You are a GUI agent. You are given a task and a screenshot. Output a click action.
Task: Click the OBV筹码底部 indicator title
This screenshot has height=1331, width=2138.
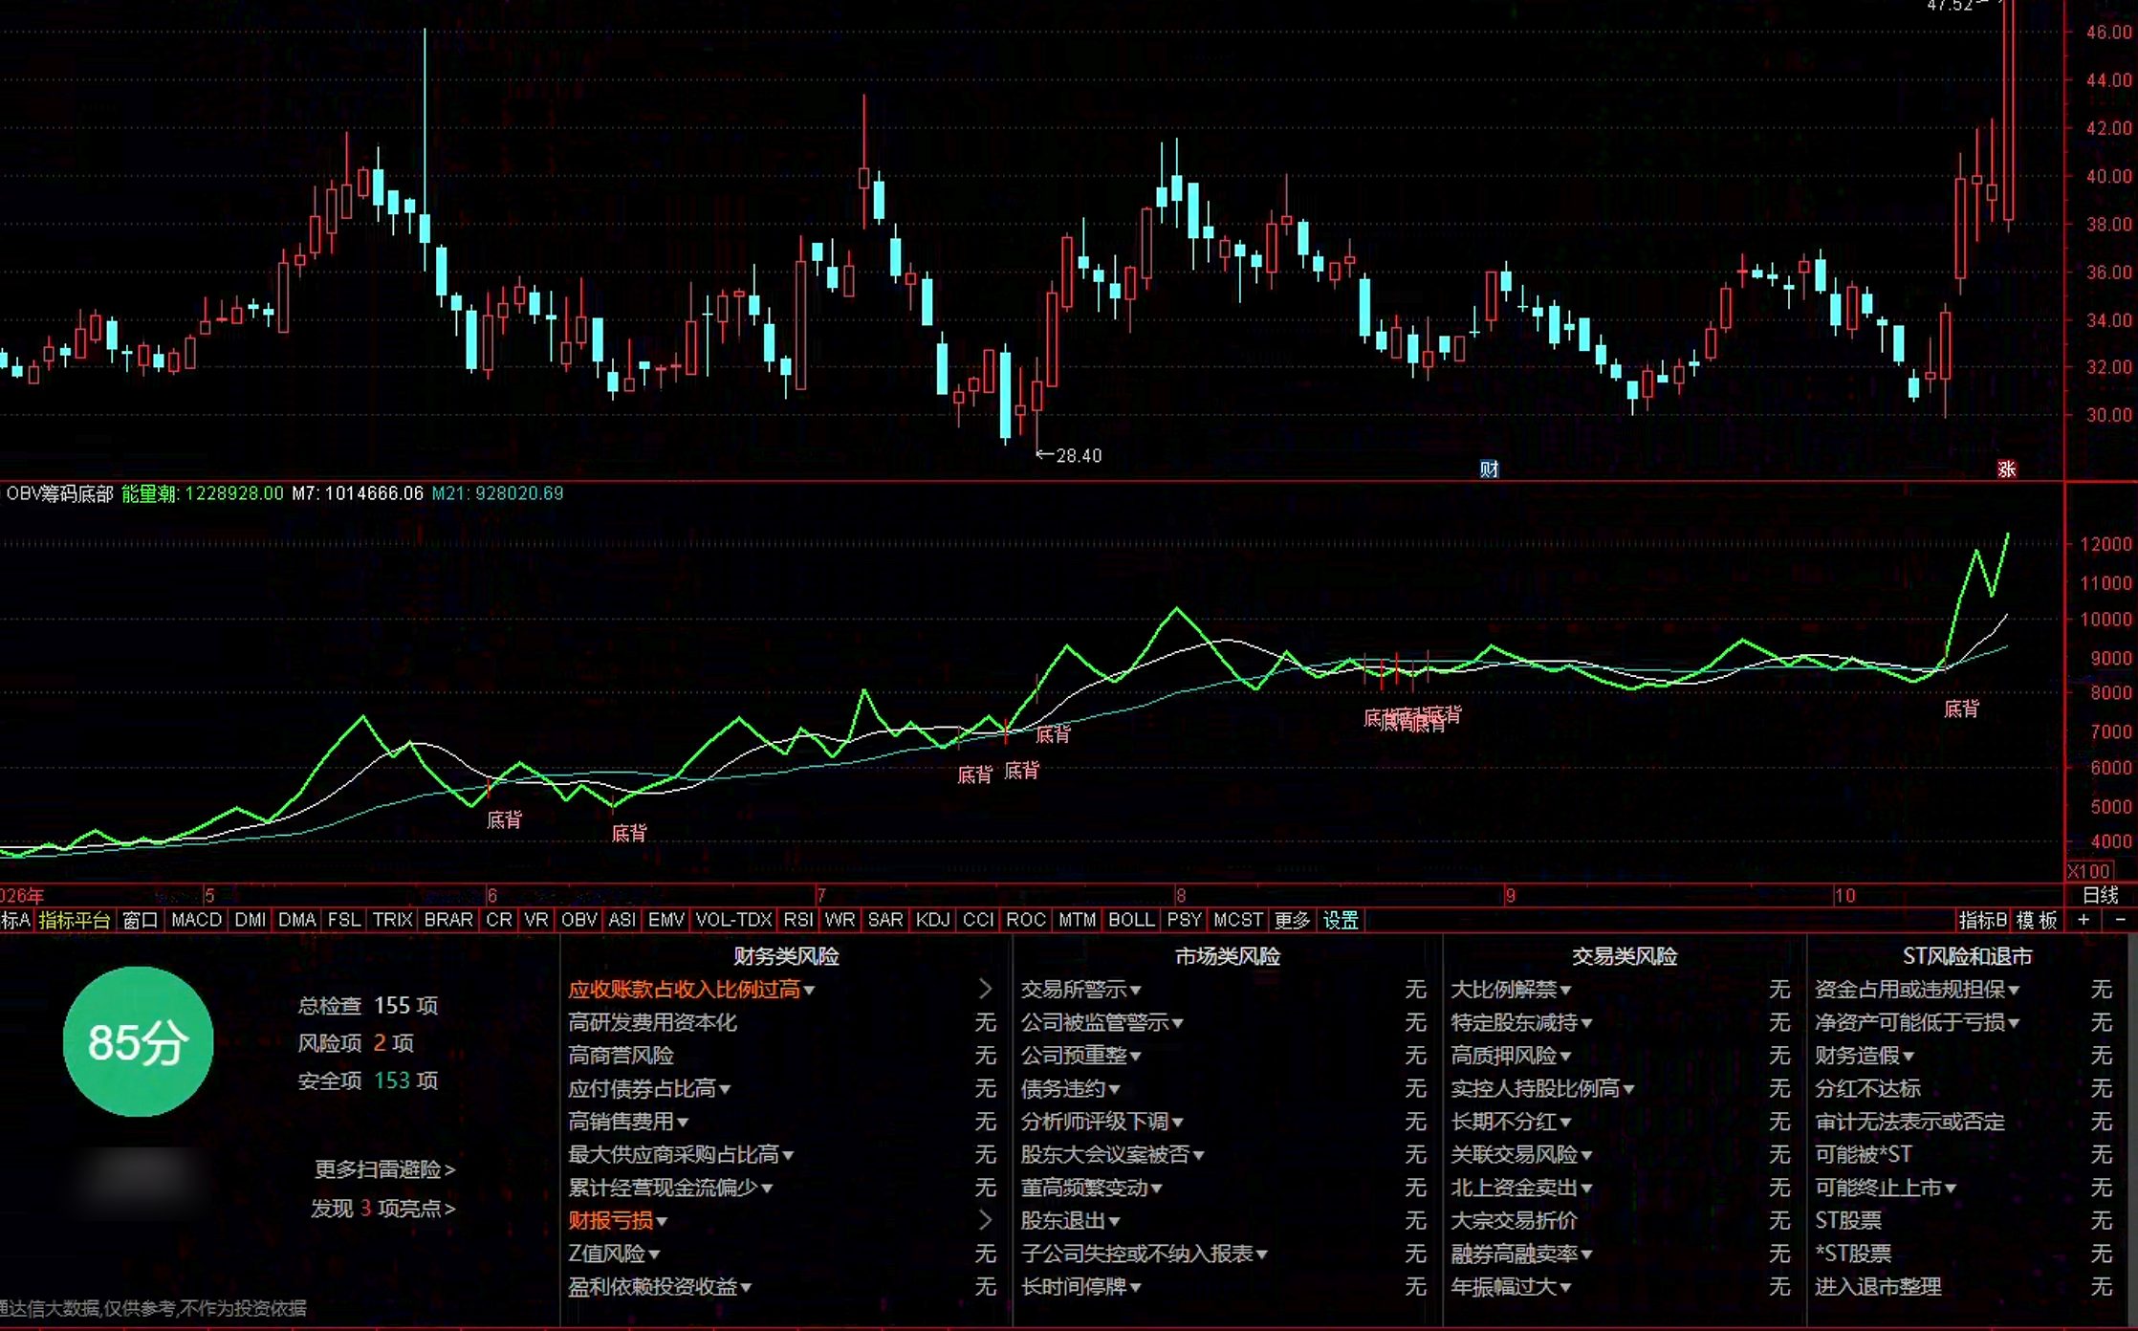(x=59, y=493)
